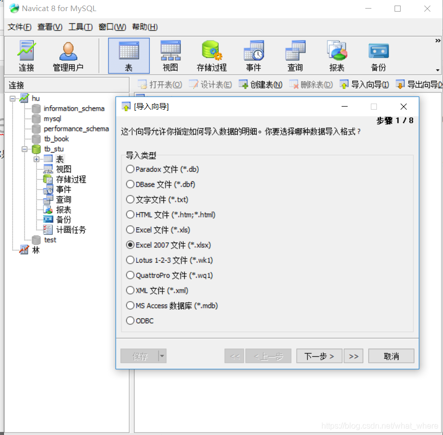Select the test database
This screenshot has height=435, width=443.
coord(50,240)
